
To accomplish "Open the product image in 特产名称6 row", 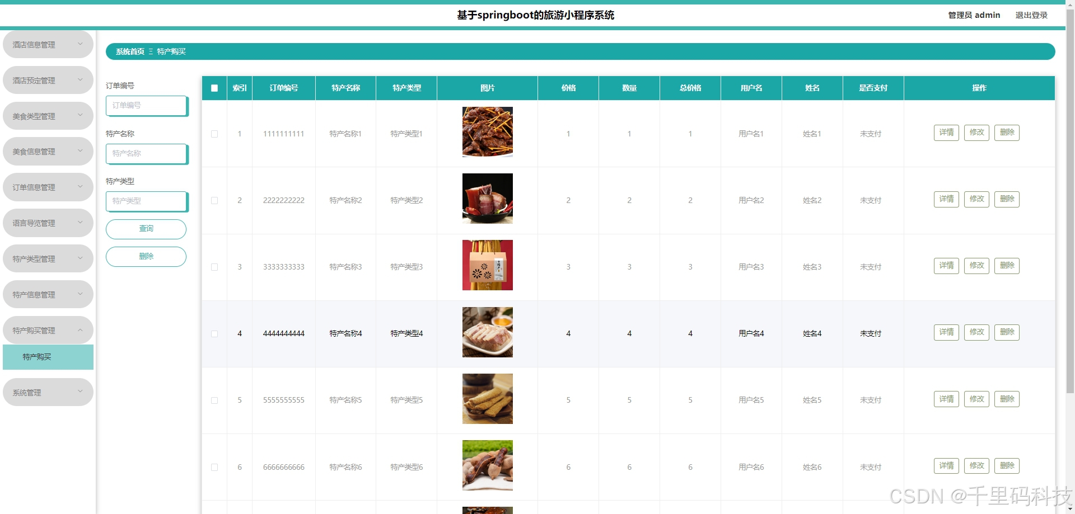I will tap(487, 465).
